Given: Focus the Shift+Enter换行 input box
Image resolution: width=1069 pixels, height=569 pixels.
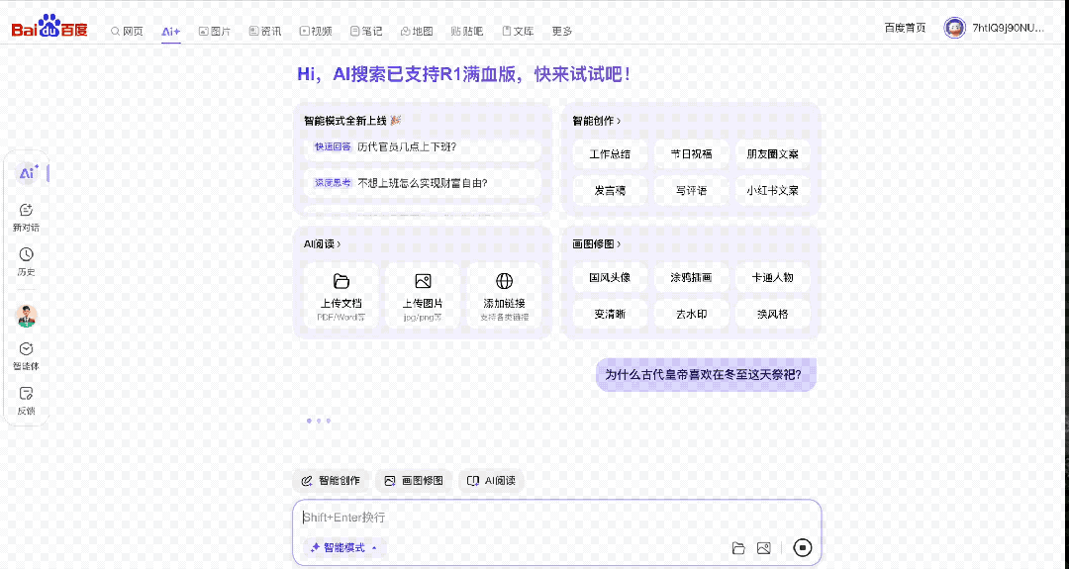Looking at the screenshot, I should [556, 518].
